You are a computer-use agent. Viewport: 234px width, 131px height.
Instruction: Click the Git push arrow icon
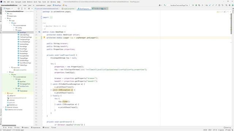click(x=216, y=5)
